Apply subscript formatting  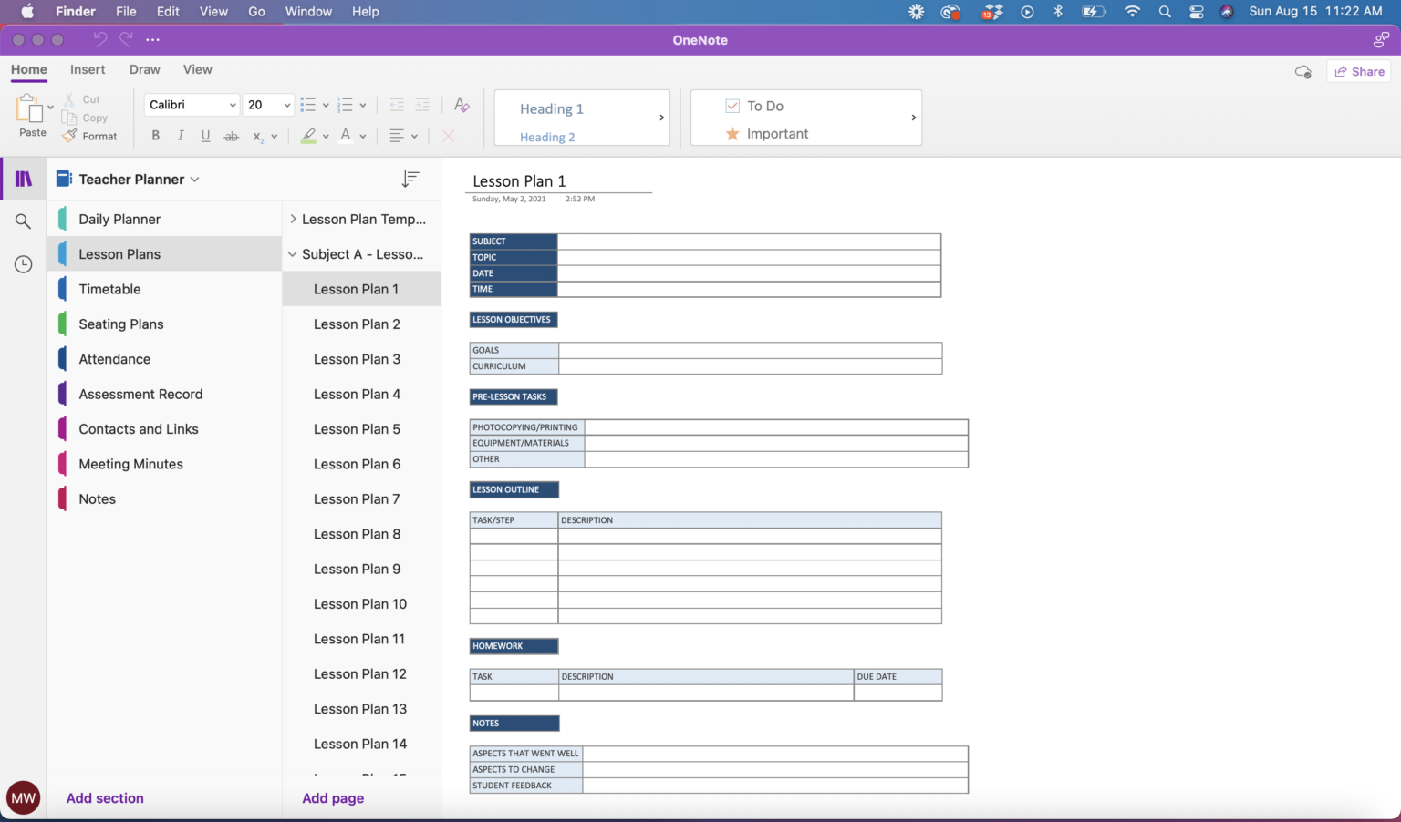click(x=258, y=136)
